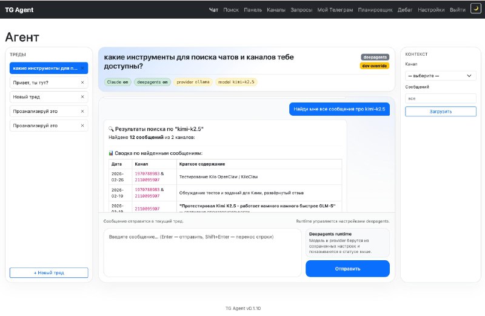Go to Поиск page
The height and width of the screenshot is (316, 485).
231,10
